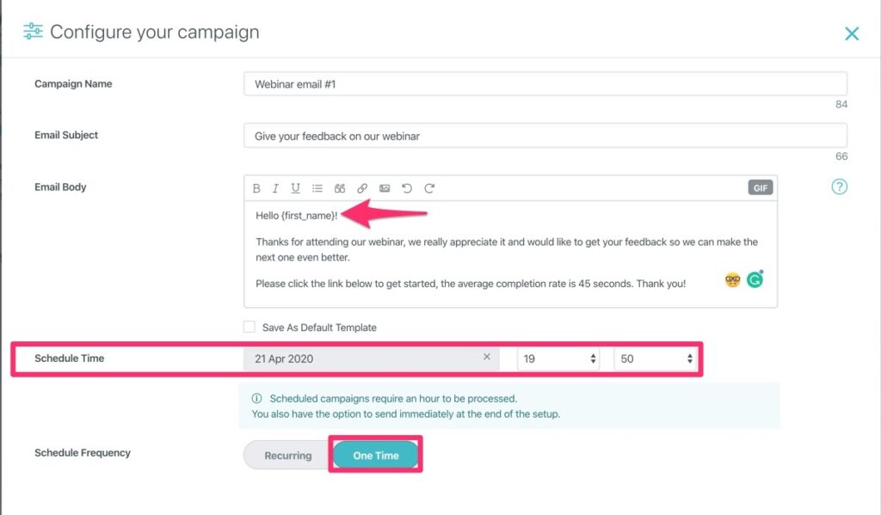This screenshot has width=881, height=515.
Task: Insert an image into email body
Action: (x=385, y=188)
